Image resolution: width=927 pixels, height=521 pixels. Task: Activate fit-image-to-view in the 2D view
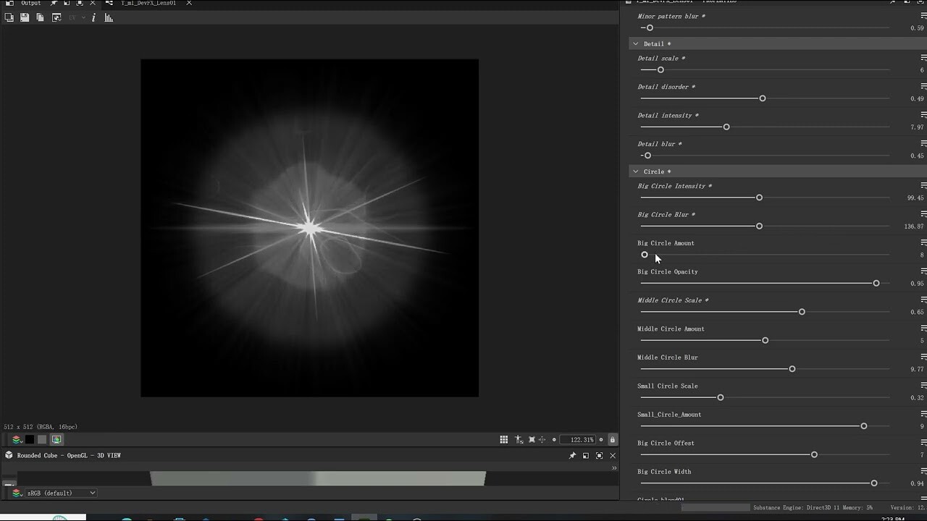click(x=532, y=439)
